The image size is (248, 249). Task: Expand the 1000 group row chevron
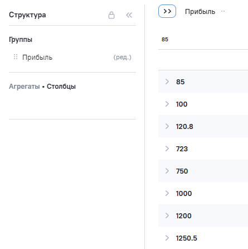pos(167,193)
